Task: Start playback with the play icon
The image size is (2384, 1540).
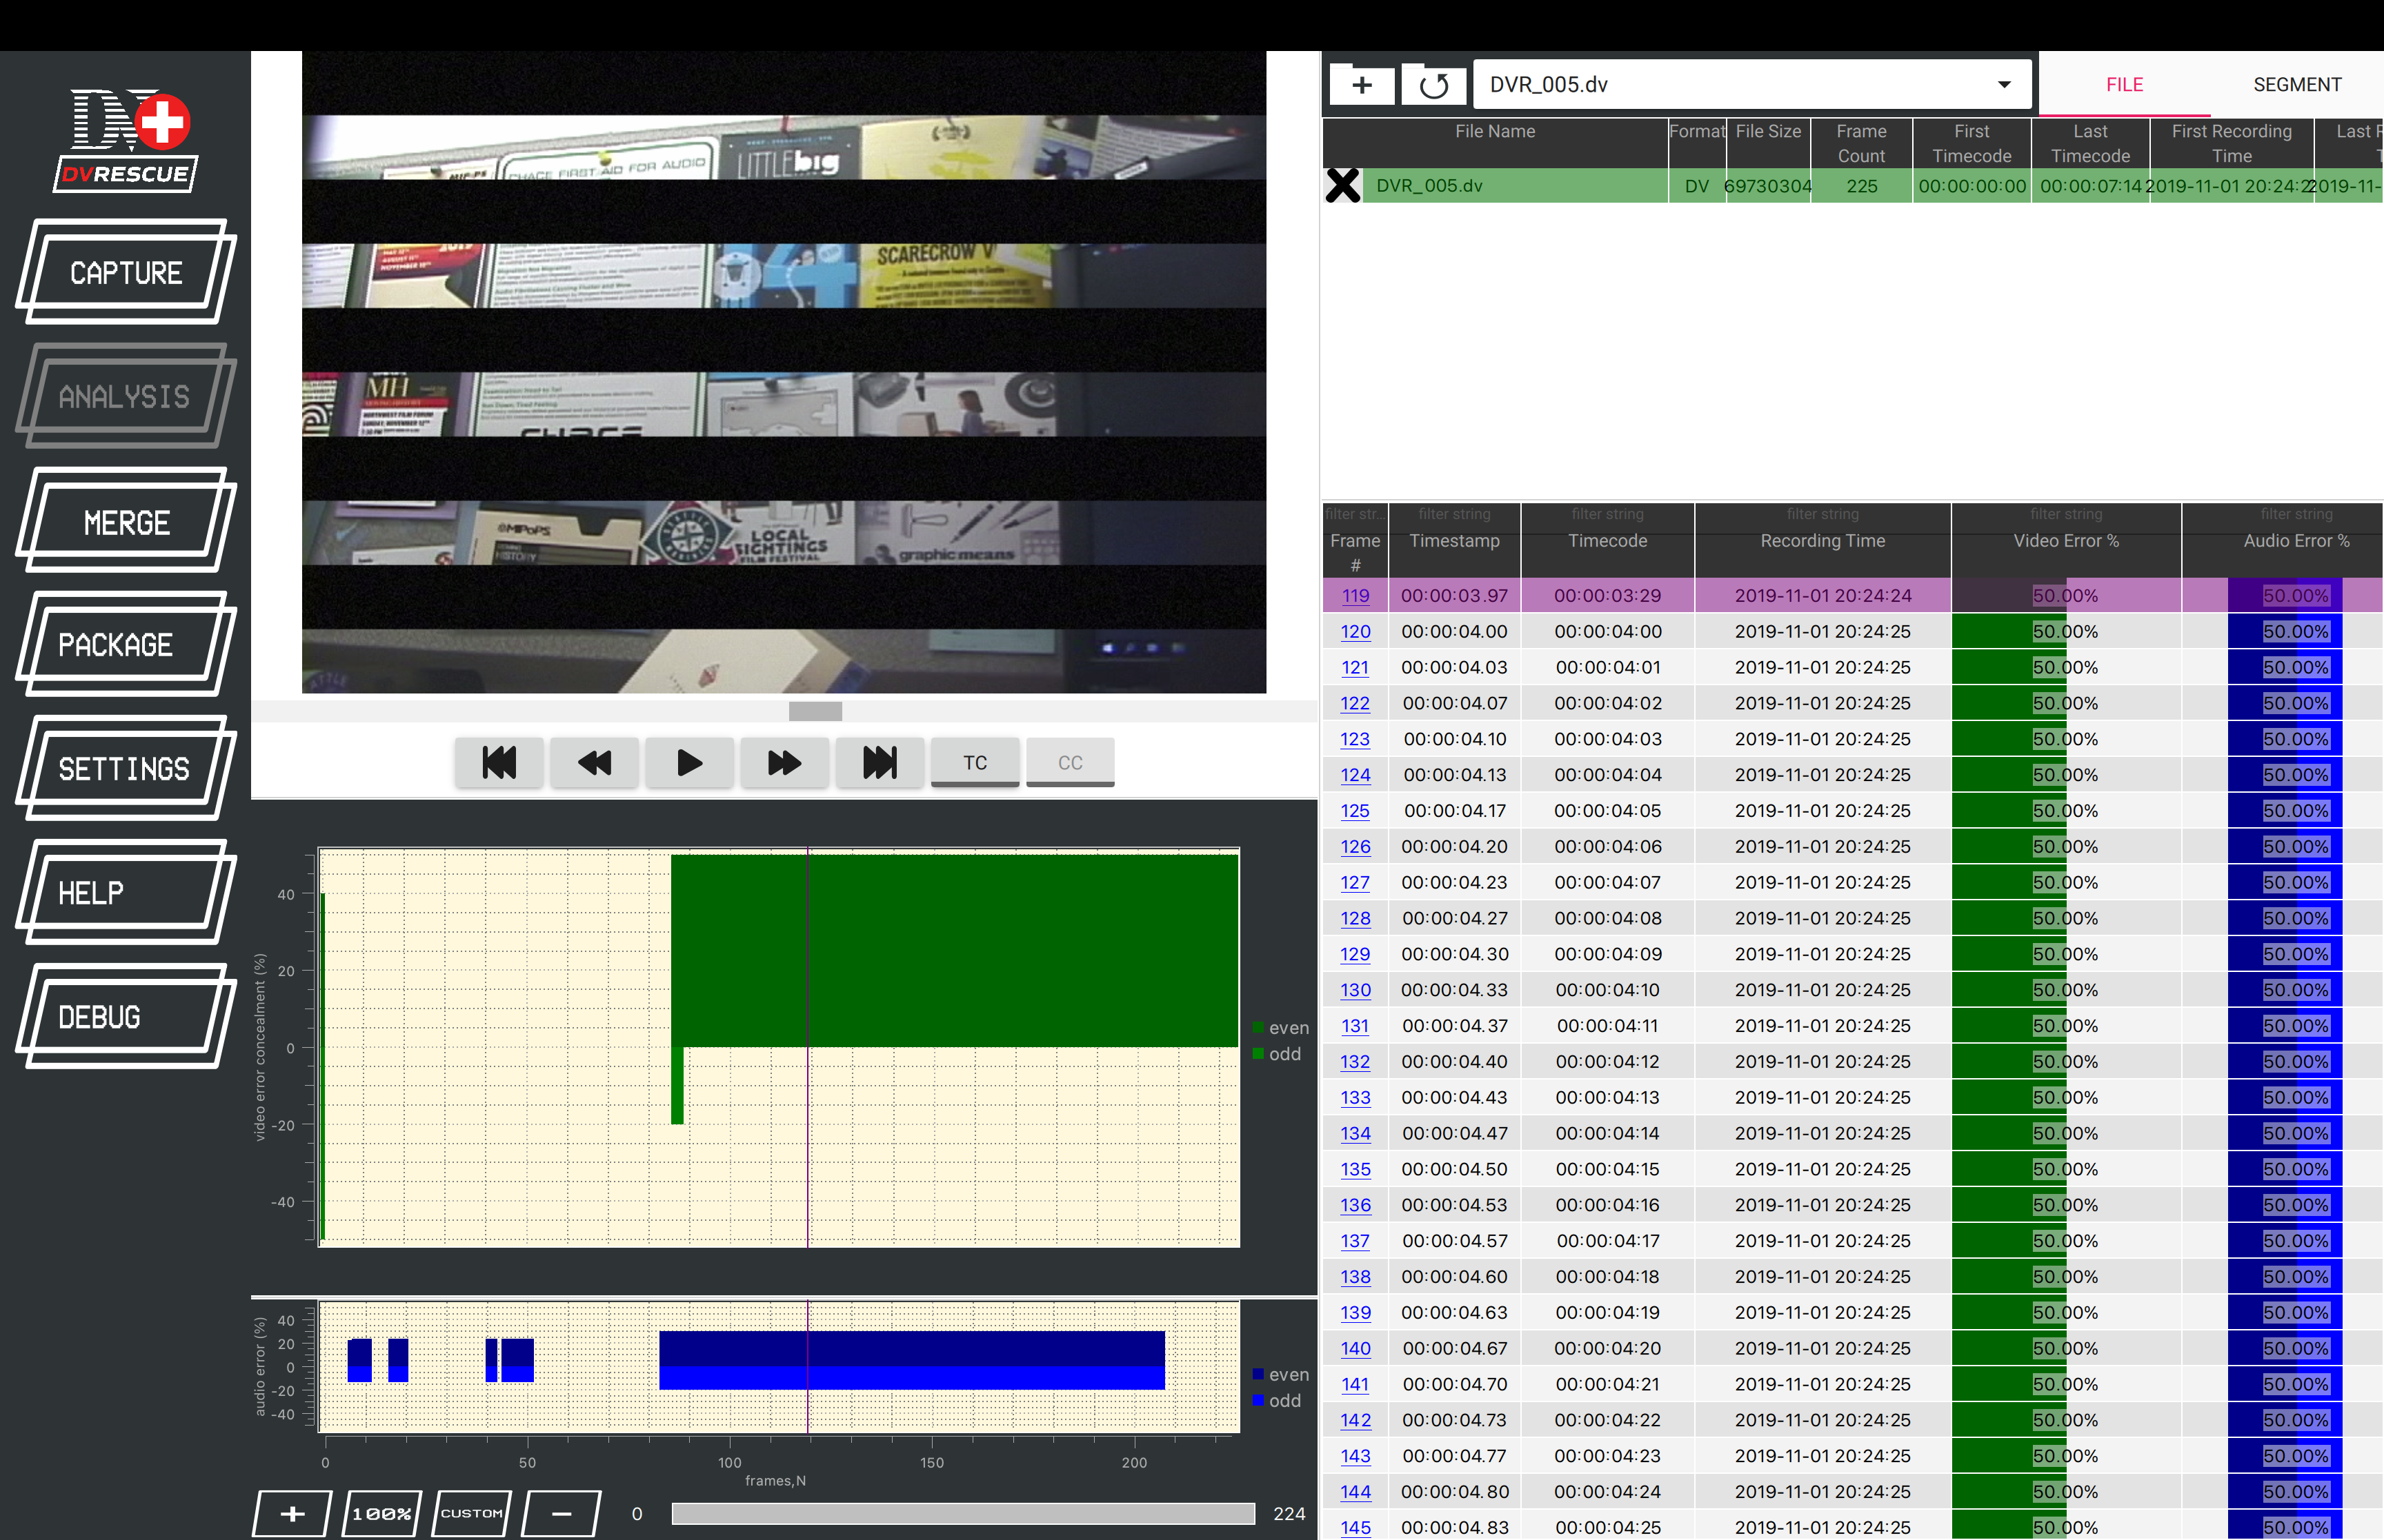Action: tap(689, 763)
